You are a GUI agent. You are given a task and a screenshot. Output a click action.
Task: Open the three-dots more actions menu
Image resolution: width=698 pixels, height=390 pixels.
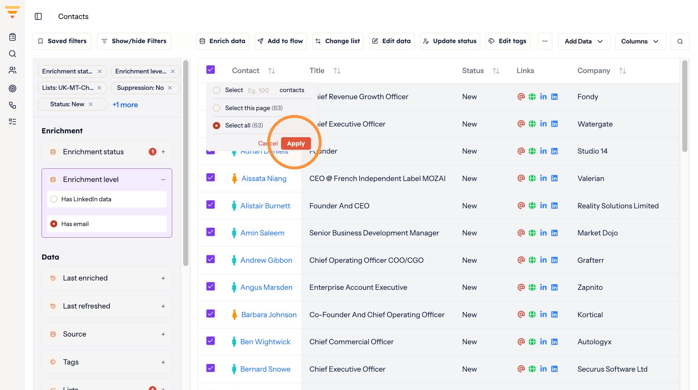[545, 41]
